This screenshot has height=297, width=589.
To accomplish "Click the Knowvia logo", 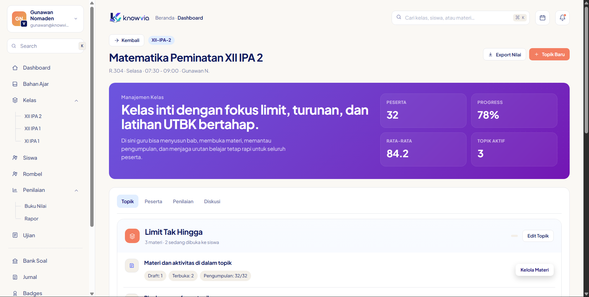I will click(129, 18).
